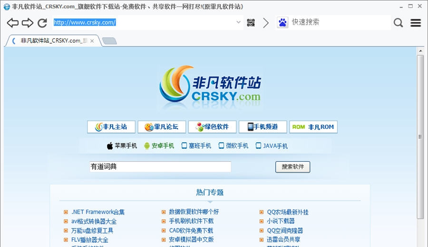Open the JAVA手机 link text
The width and height of the screenshot is (428, 247).
tap(275, 146)
